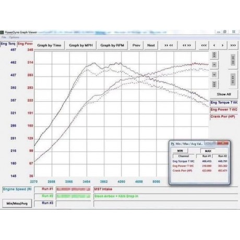Select the Crank Pwr (HP) channel legend

(x=224, y=117)
